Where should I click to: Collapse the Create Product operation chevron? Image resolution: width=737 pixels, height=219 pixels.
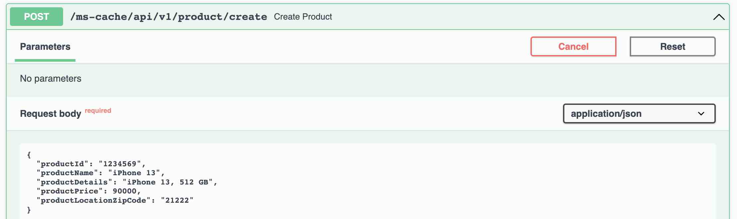click(719, 17)
